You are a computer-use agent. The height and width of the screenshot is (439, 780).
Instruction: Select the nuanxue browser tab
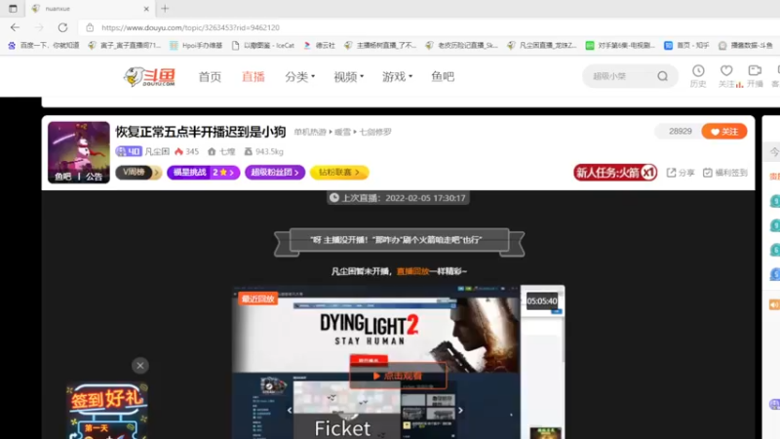(x=90, y=9)
